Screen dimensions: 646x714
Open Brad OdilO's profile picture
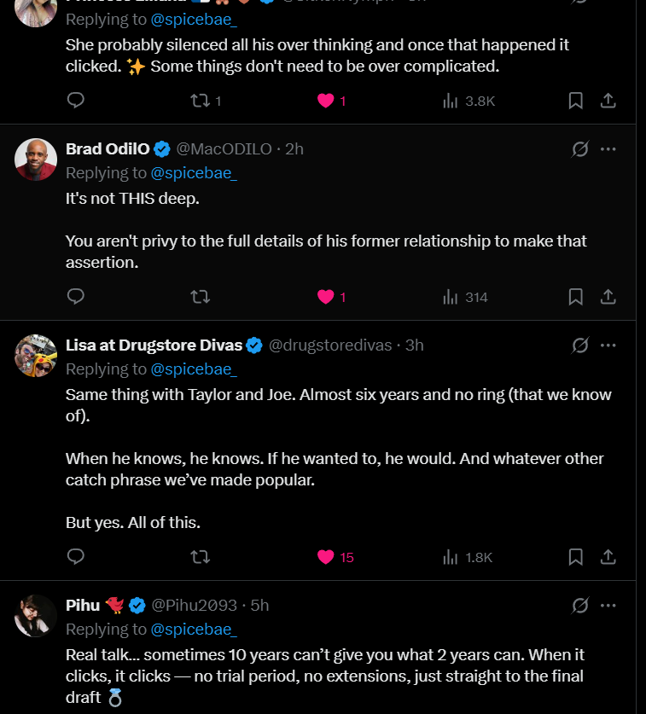coord(36,159)
